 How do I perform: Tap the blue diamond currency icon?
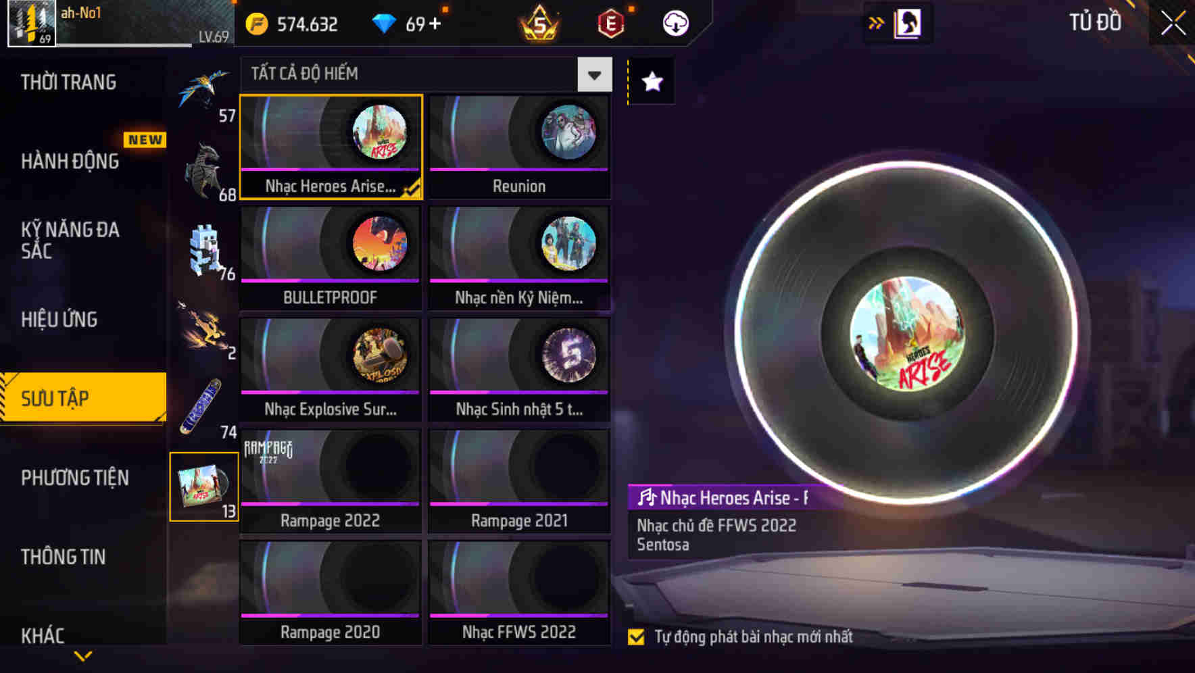(384, 24)
